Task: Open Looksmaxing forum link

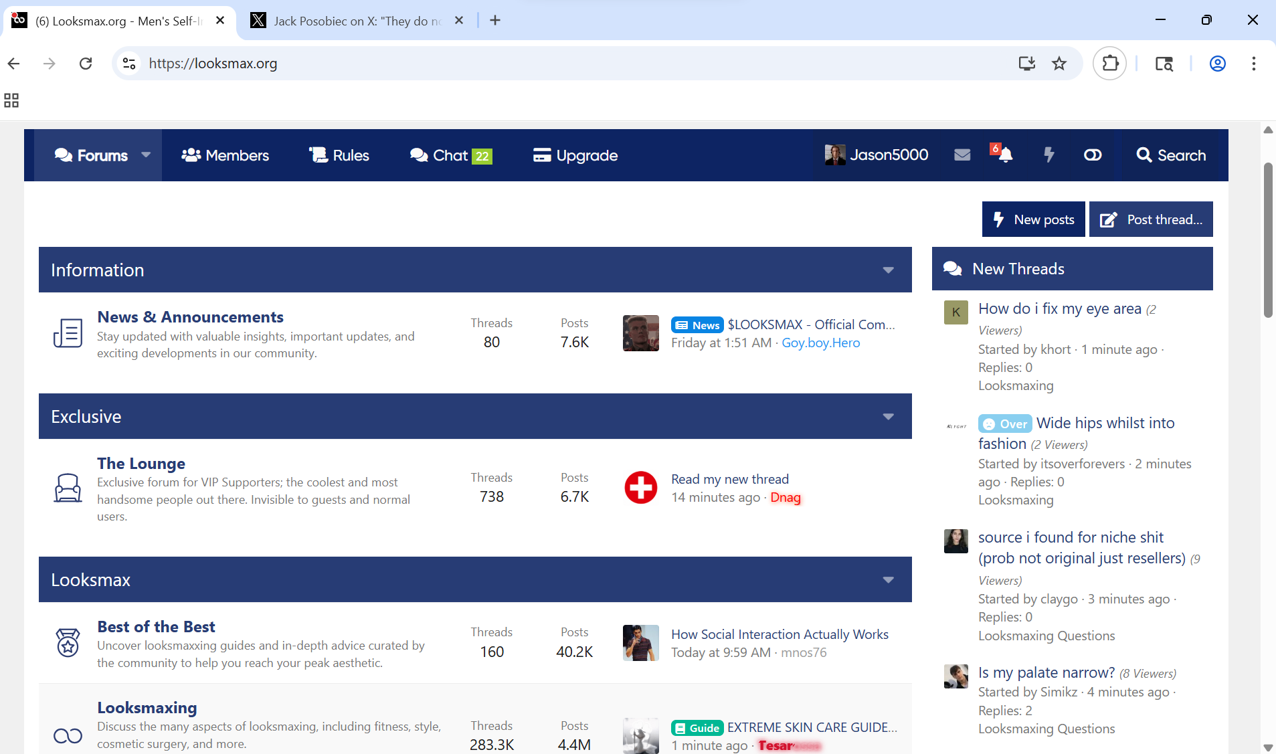Action: [147, 708]
